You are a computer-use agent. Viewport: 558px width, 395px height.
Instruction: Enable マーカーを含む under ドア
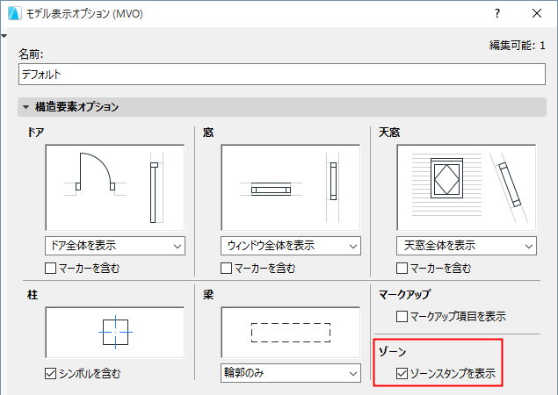[x=51, y=268]
